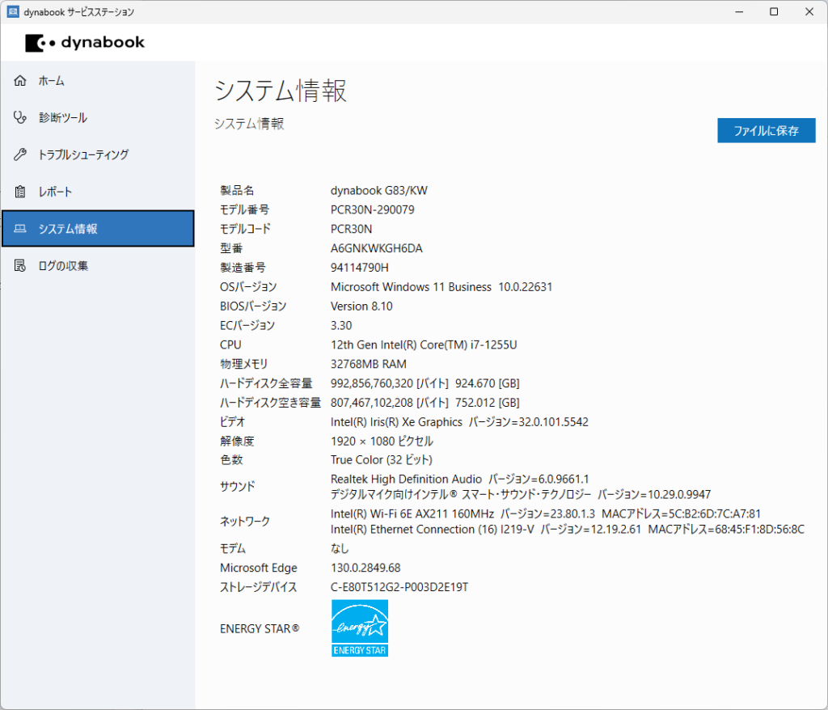
Task: Click the BIOSバージョン label
Action: (253, 306)
